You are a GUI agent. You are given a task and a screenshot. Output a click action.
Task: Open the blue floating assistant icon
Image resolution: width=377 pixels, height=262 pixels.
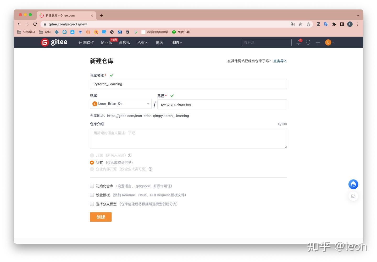(x=353, y=184)
